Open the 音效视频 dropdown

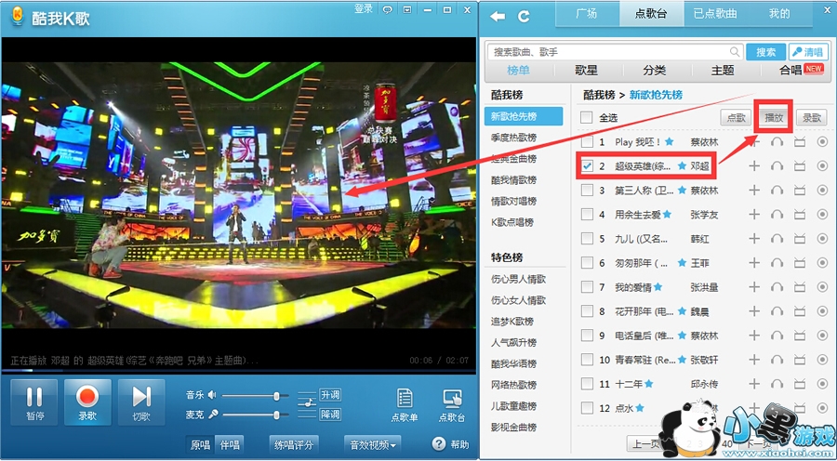(373, 444)
